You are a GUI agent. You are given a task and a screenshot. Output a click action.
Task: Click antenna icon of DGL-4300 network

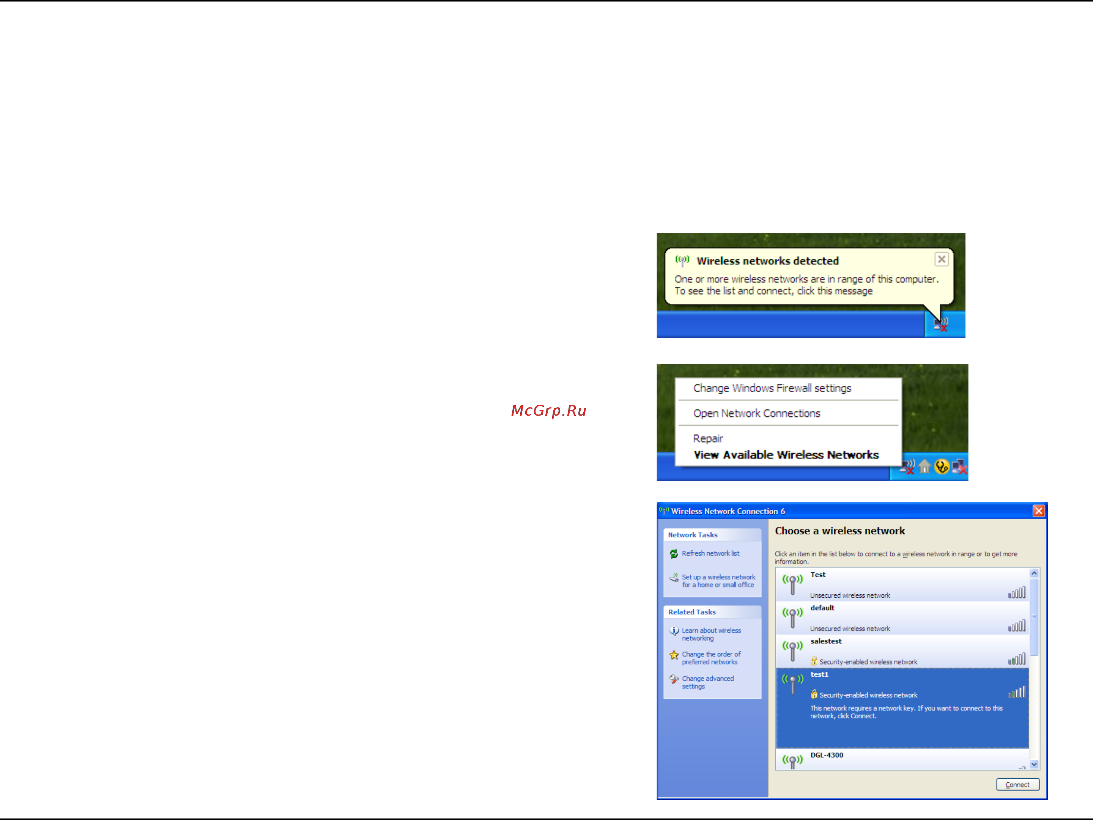coord(792,761)
